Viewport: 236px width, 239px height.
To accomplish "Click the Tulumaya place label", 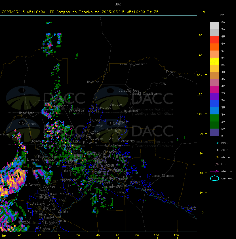I will tap(97, 125).
